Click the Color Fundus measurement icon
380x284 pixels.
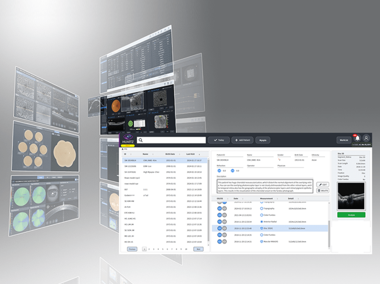tap(261, 215)
